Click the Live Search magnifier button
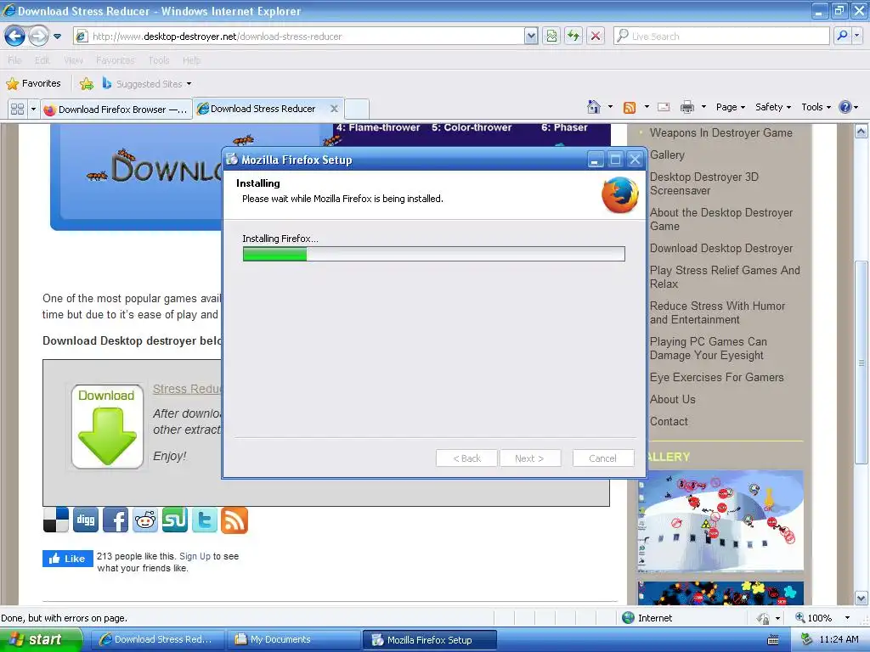The height and width of the screenshot is (652, 870). point(842,36)
